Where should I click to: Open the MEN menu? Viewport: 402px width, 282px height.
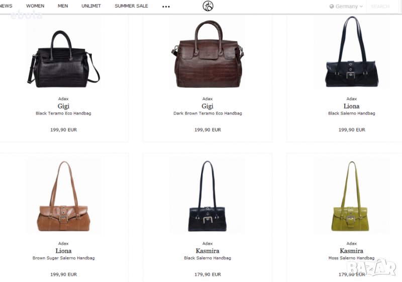click(x=63, y=6)
